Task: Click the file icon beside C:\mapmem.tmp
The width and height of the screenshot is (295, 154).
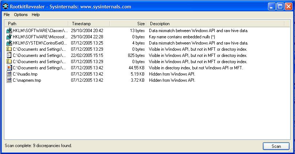Action: [x=9, y=80]
